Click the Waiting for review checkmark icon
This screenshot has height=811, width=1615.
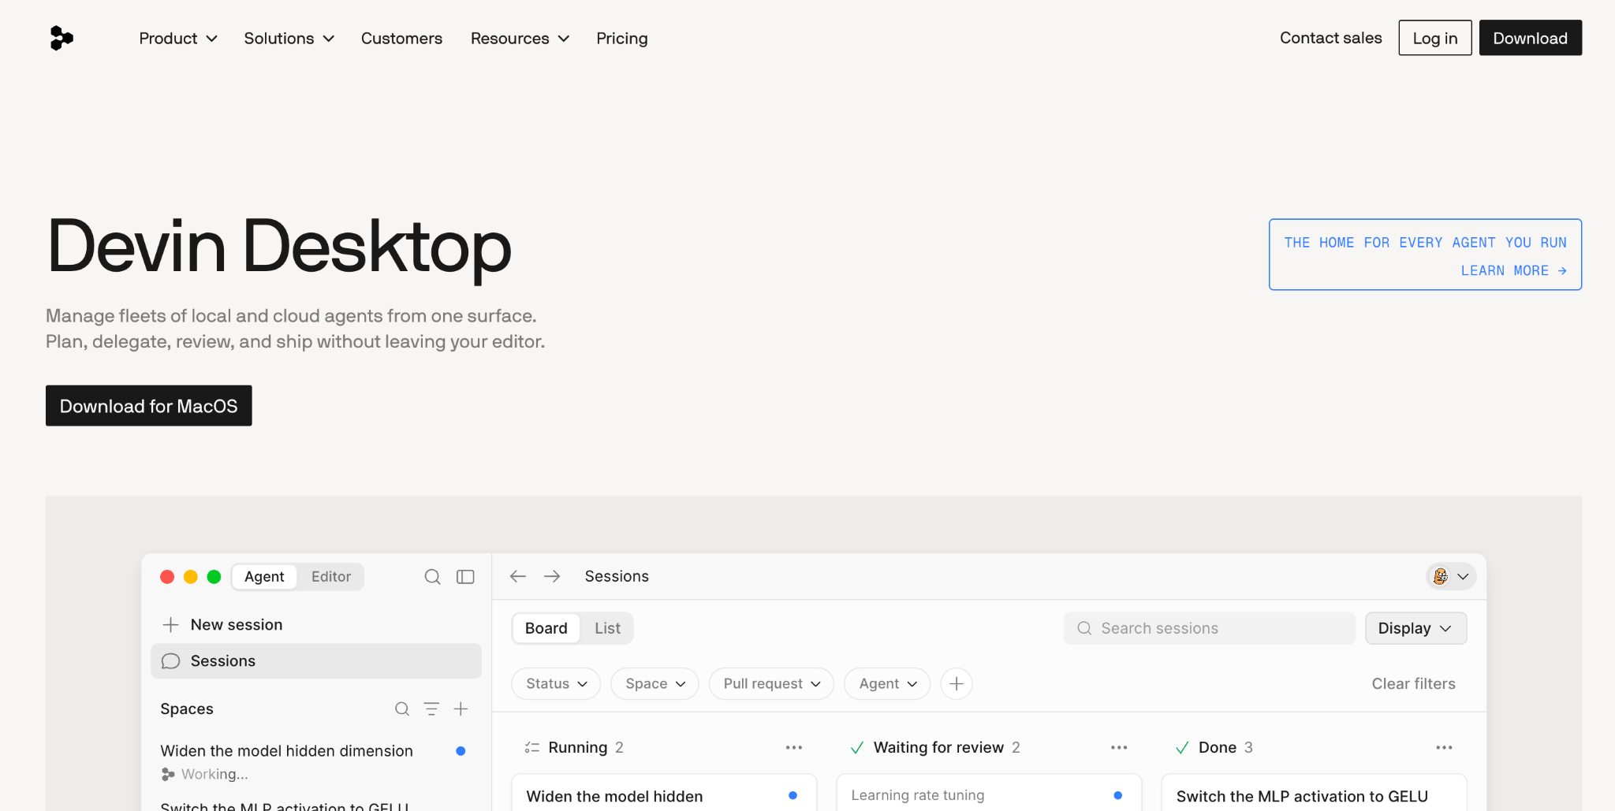point(857,748)
